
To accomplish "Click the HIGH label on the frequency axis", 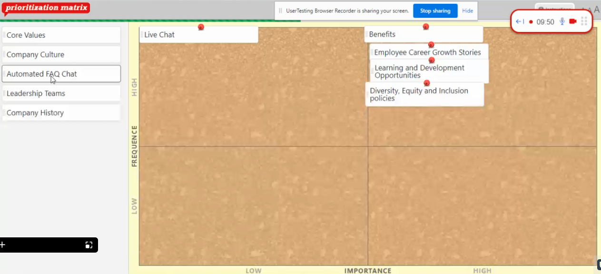I will [x=134, y=88].
